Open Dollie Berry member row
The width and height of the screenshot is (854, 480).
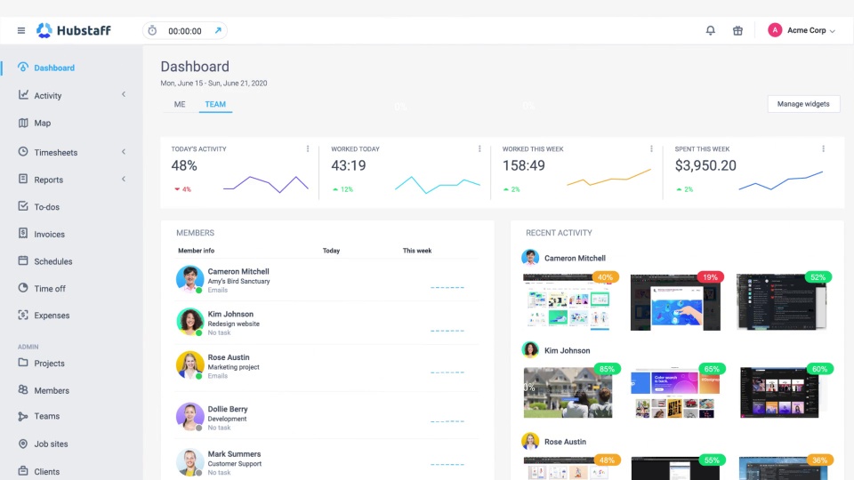pos(326,418)
